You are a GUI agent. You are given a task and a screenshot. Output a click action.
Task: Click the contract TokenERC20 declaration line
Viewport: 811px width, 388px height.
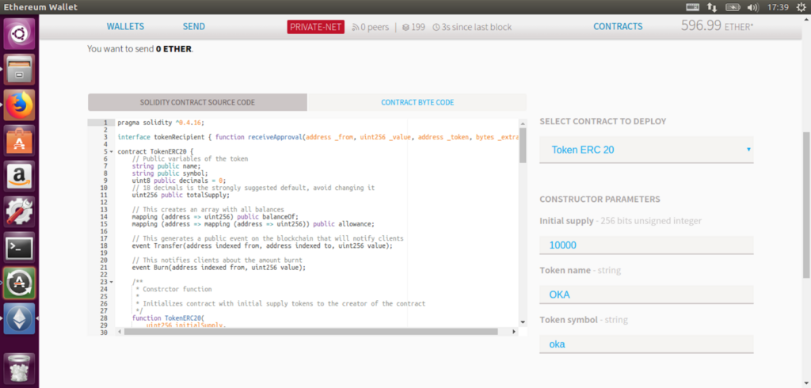coord(155,151)
